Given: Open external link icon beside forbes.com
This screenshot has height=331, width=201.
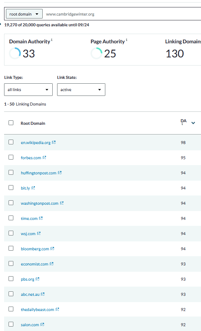Looking at the screenshot, I should (45, 158).
